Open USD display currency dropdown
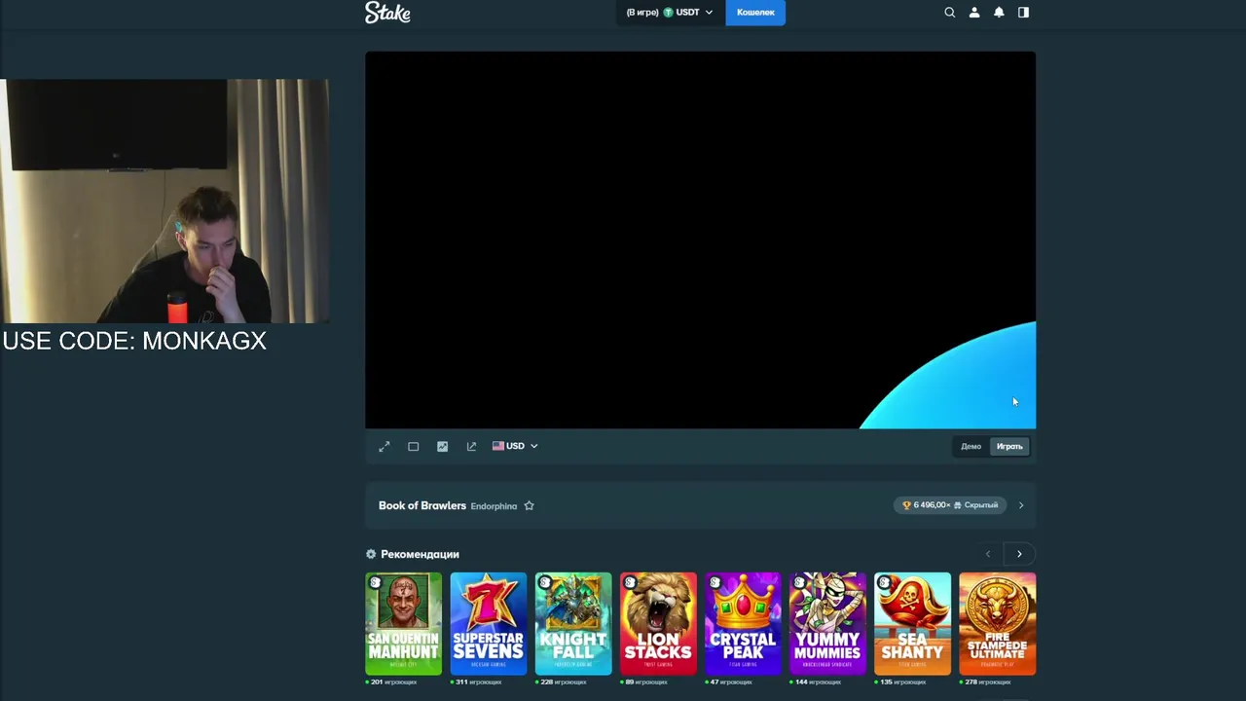The width and height of the screenshot is (1246, 701). pos(515,446)
